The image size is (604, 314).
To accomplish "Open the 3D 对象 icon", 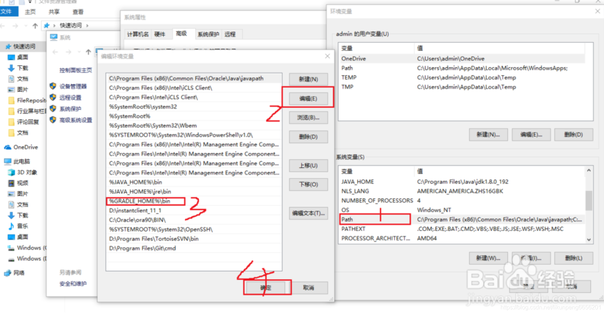I will [x=11, y=172].
